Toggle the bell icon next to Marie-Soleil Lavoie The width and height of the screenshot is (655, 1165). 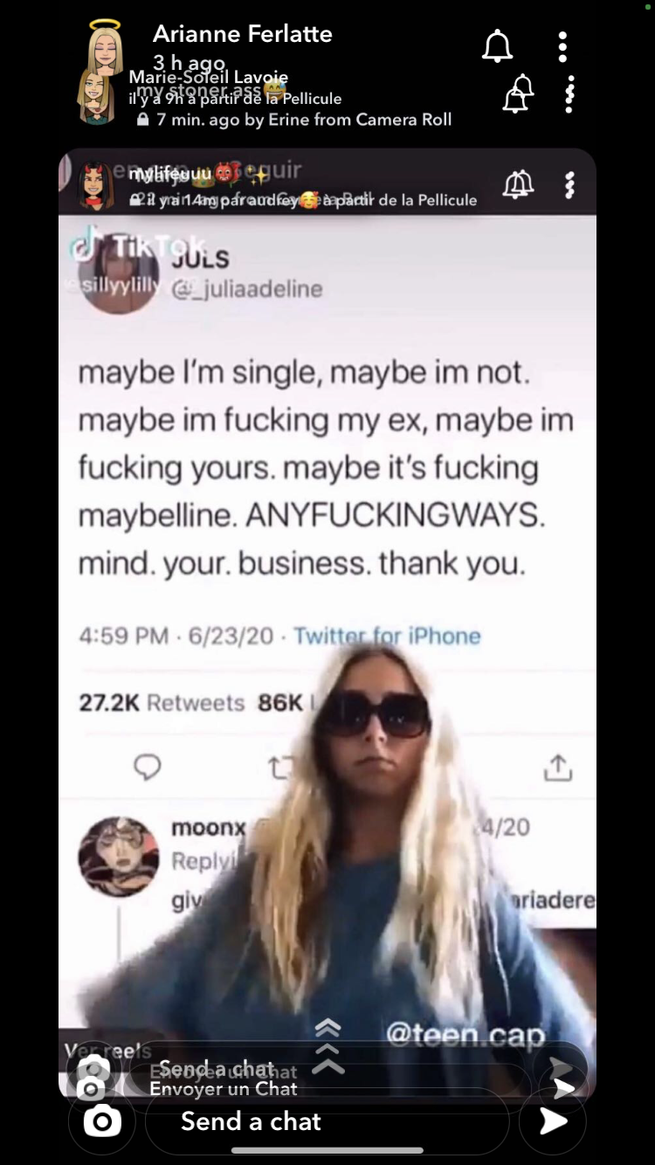[518, 93]
